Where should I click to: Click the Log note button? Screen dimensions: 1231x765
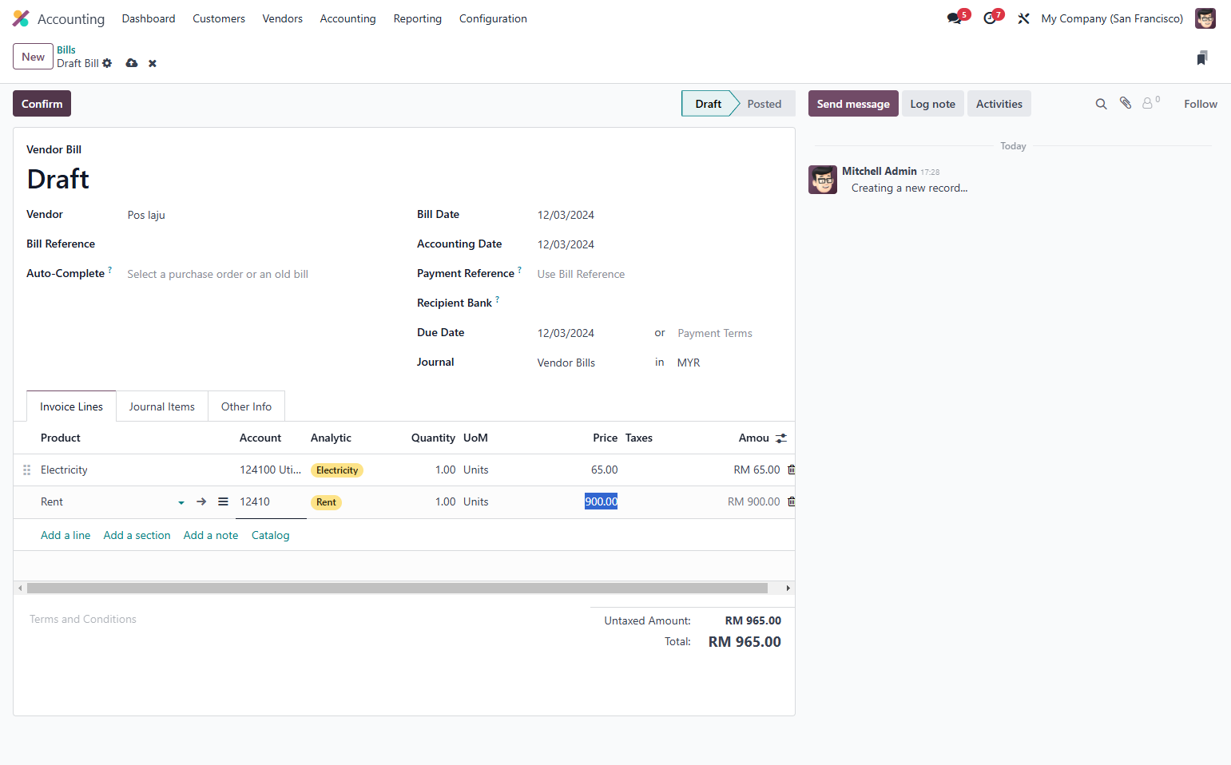pyautogui.click(x=932, y=104)
